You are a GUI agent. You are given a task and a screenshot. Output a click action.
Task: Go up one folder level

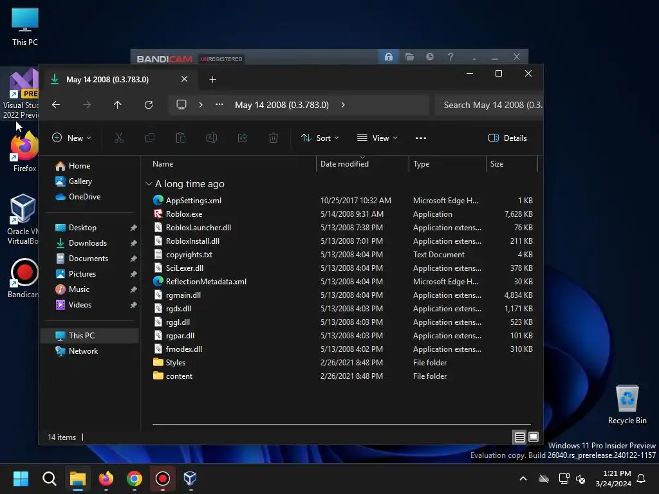click(118, 105)
